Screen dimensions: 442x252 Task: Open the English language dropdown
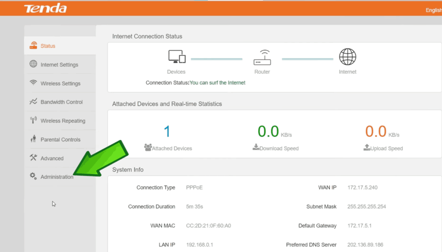tap(433, 10)
